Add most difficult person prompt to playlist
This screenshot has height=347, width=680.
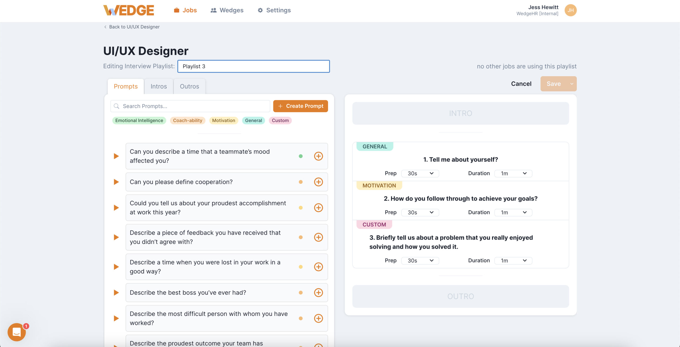point(318,318)
